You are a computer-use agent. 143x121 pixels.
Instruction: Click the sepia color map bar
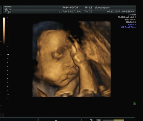point(4,31)
